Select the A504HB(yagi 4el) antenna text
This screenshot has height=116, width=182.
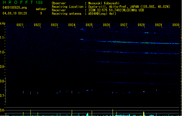coord(102,14)
